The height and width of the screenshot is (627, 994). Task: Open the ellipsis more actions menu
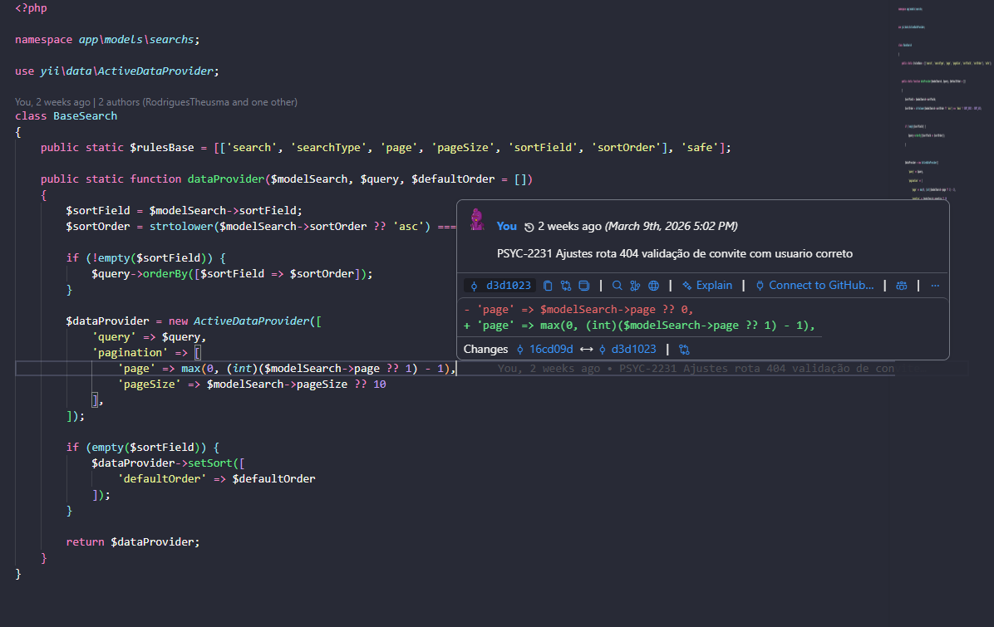click(935, 286)
